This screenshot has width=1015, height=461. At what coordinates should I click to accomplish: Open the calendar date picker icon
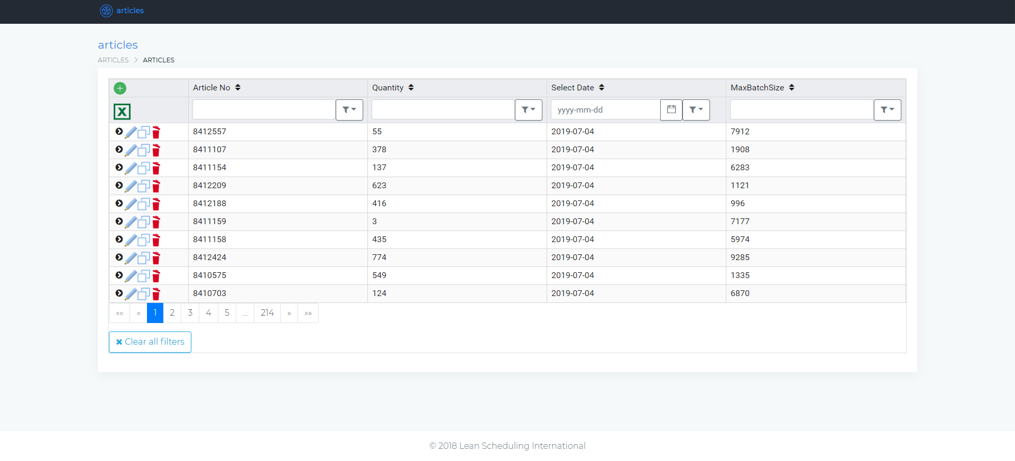click(x=671, y=110)
